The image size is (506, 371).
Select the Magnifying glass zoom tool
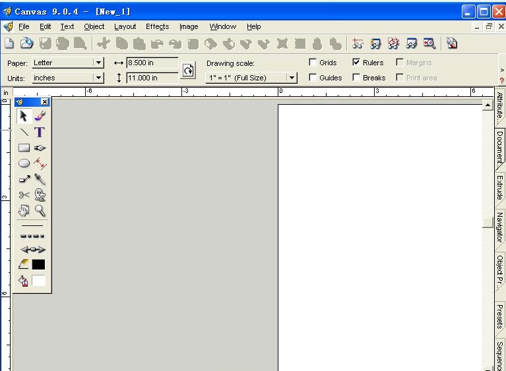40,211
